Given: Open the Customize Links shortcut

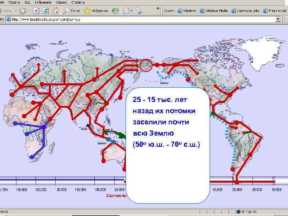Looking at the screenshot, I should click(245, 11).
